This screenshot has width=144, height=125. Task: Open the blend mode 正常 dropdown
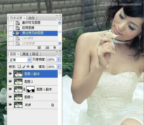tap(20, 60)
